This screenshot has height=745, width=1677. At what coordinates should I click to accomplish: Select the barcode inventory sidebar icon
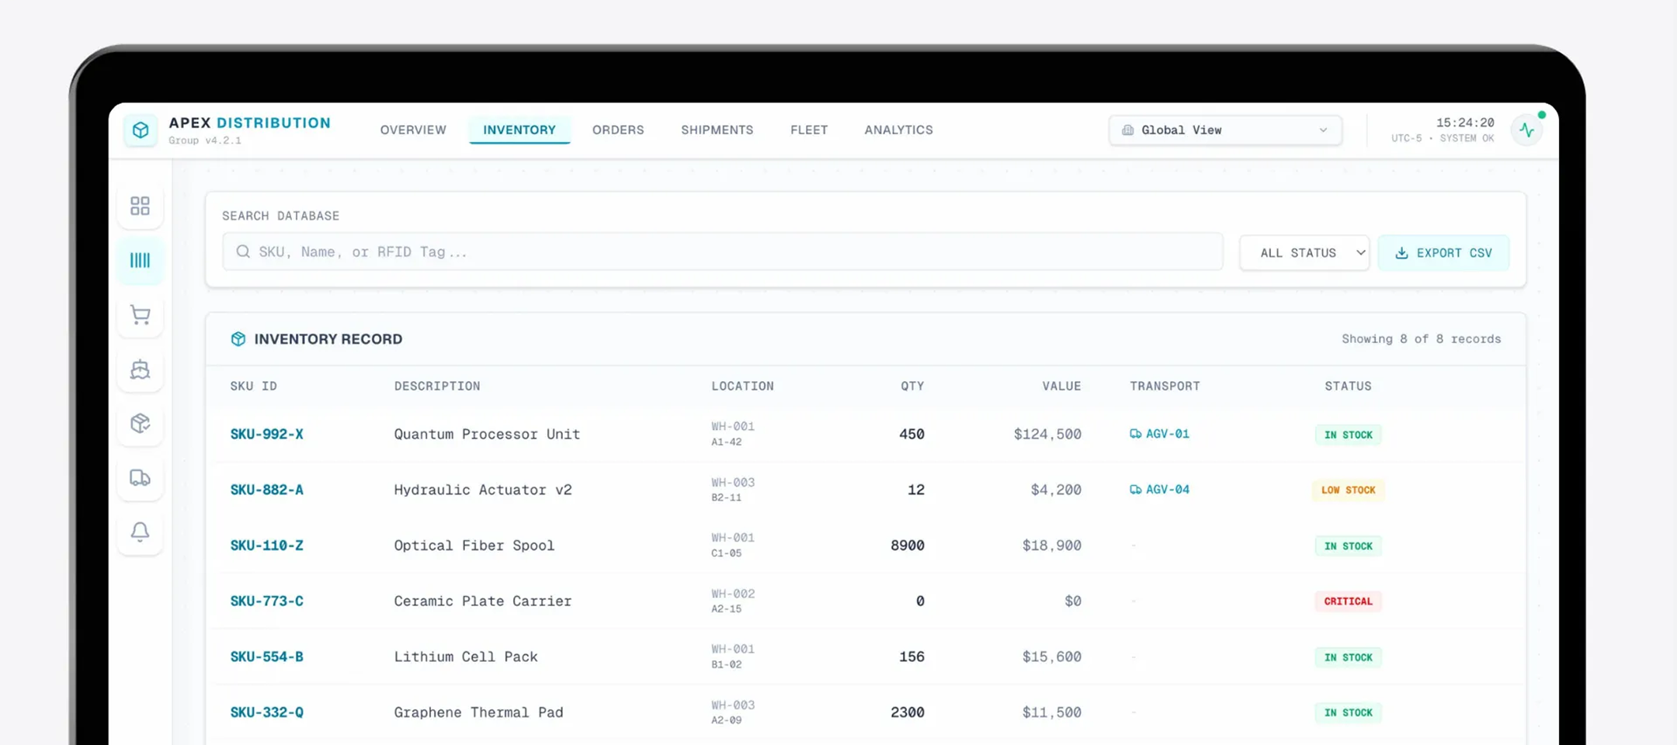pyautogui.click(x=140, y=260)
